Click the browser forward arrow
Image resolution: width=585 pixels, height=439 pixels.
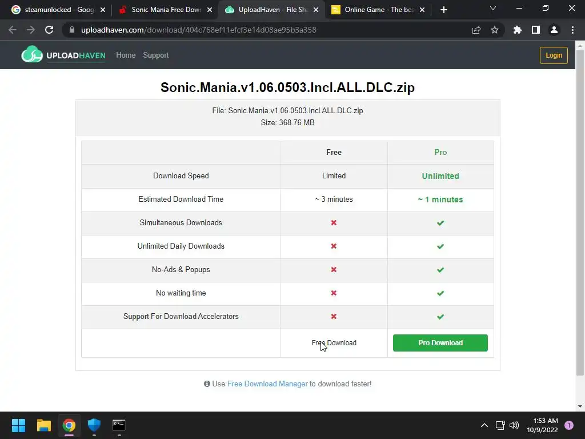click(x=31, y=30)
